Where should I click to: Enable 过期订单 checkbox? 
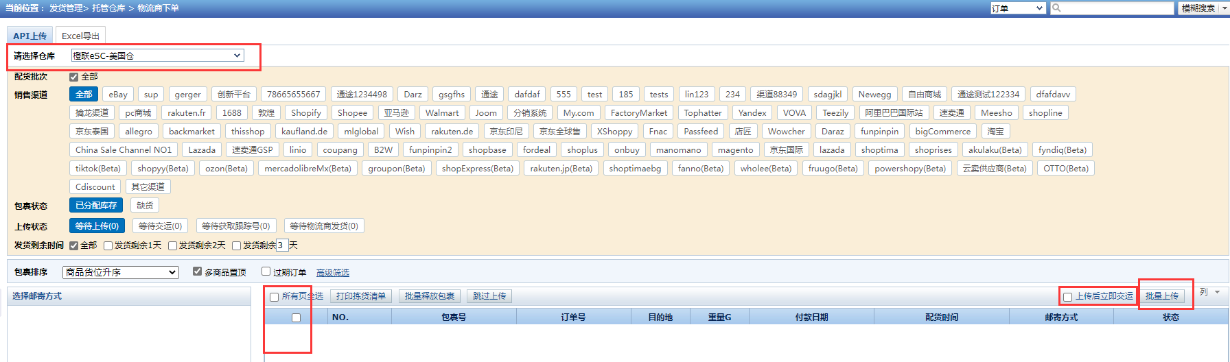[x=266, y=271]
